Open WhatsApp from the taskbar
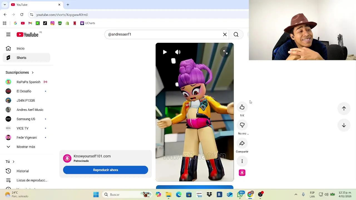Image resolution: width=356 pixels, height=200 pixels. 240,195
